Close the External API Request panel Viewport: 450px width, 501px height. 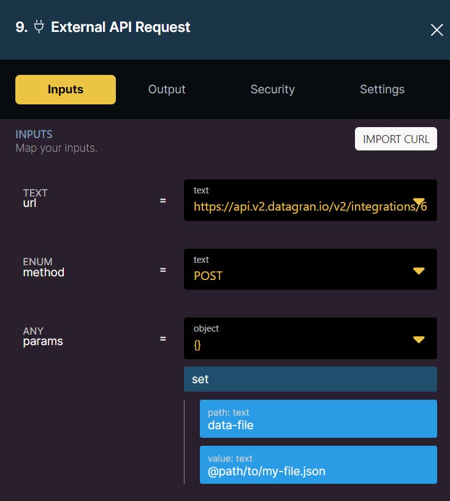click(x=437, y=30)
